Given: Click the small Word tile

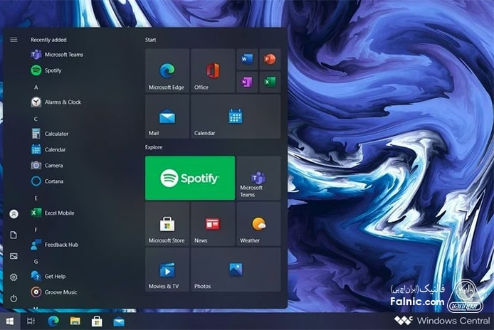Looking at the screenshot, I should (246, 59).
